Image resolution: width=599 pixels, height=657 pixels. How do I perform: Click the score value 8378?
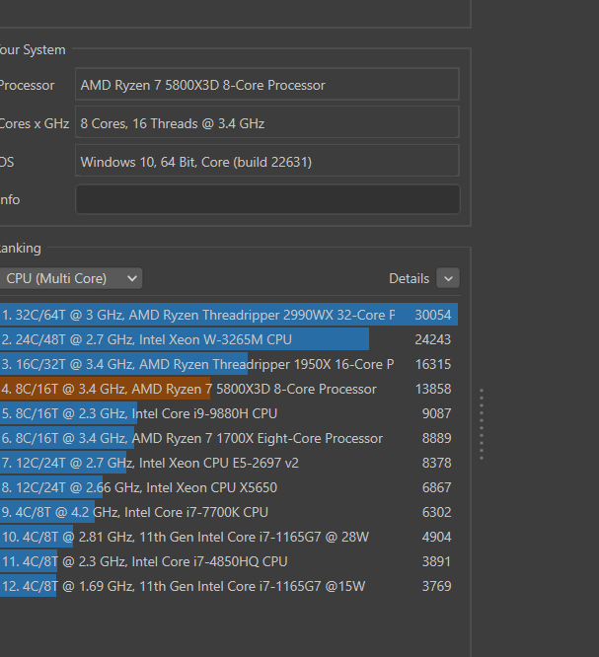coord(436,464)
